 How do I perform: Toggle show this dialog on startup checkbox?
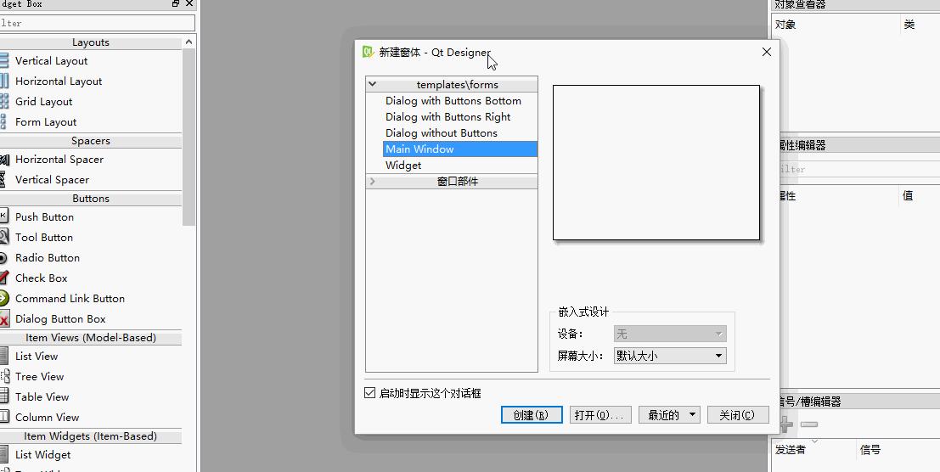coord(370,393)
